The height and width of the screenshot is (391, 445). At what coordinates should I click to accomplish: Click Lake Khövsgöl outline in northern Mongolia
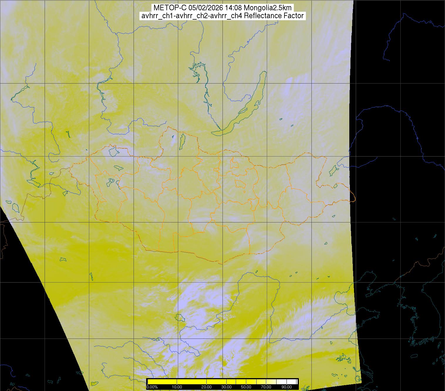tap(182, 141)
